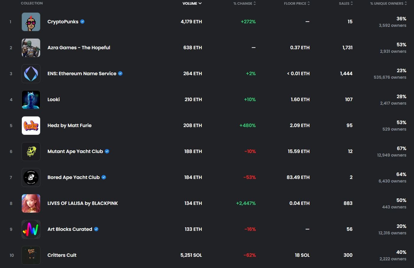Click the 883 sales count
This screenshot has width=414, height=268.
pyautogui.click(x=348, y=203)
